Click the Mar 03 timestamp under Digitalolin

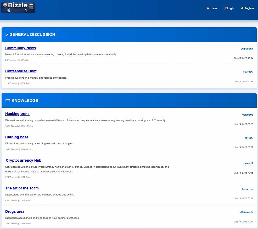click(x=243, y=58)
